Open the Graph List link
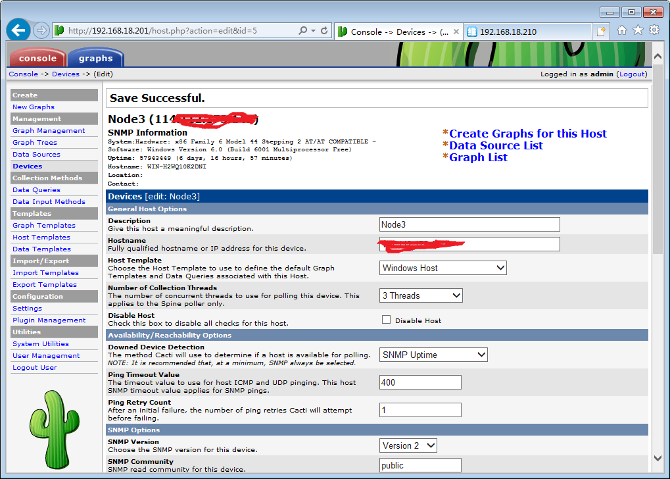Viewport: 670px width, 479px height. 478,157
